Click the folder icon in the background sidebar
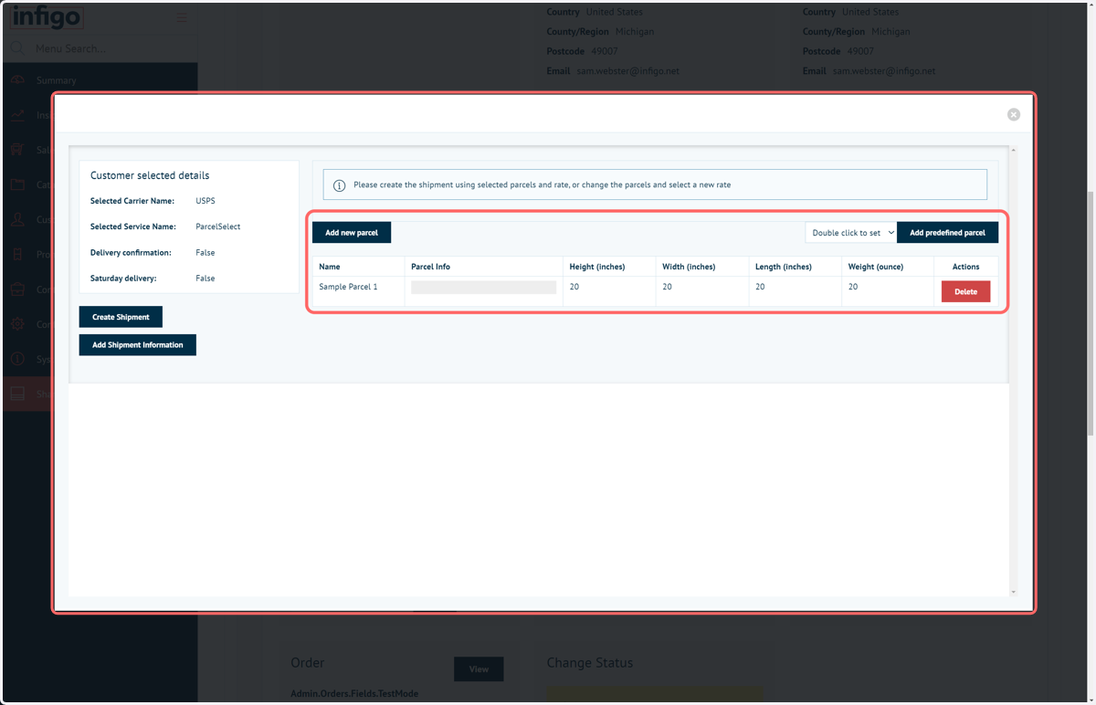 [17, 184]
